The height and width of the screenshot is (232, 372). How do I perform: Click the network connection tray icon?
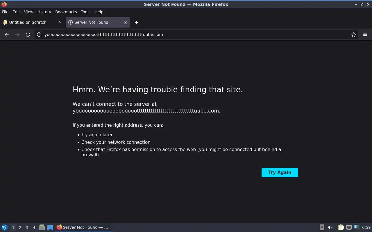(349, 227)
